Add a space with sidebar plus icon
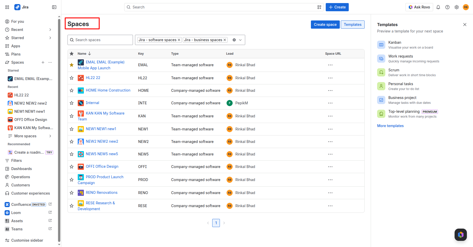This screenshot has height=247, width=473. click(x=43, y=62)
